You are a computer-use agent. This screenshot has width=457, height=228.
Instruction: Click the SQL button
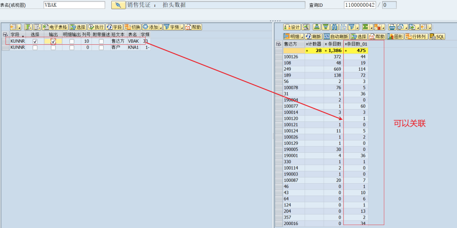pyautogui.click(x=437, y=36)
